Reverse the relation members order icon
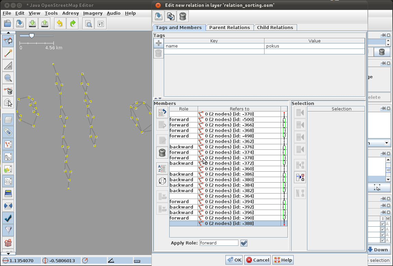Viewport: 393px width, 266px height. pyautogui.click(x=162, y=181)
